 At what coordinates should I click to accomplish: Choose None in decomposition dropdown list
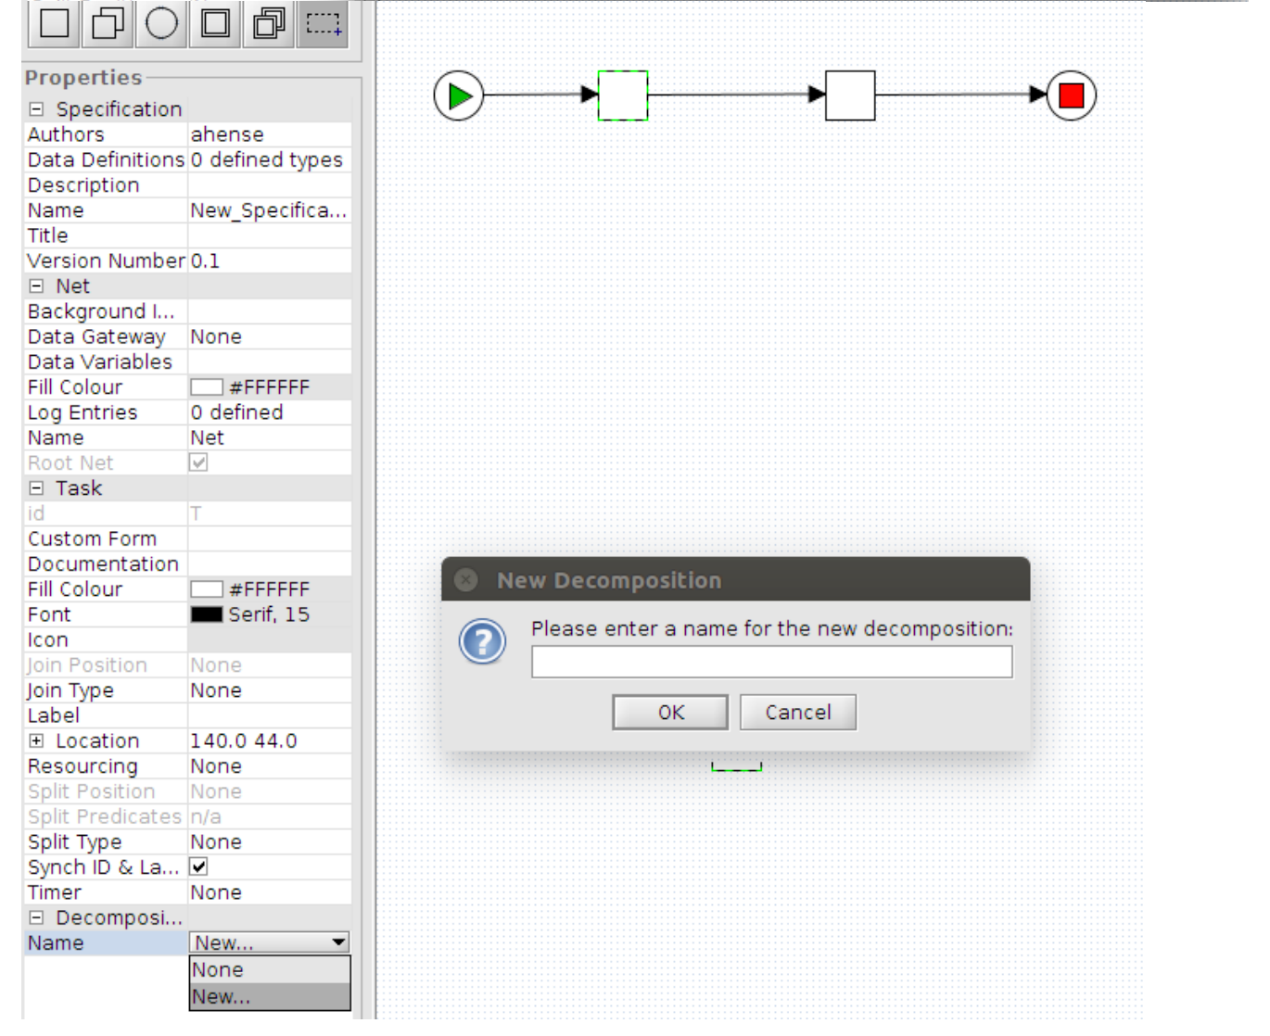[x=270, y=969]
